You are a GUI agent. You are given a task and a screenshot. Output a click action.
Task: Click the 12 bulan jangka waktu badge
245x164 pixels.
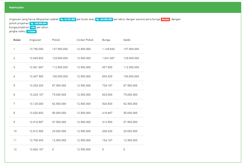(x=31, y=31)
